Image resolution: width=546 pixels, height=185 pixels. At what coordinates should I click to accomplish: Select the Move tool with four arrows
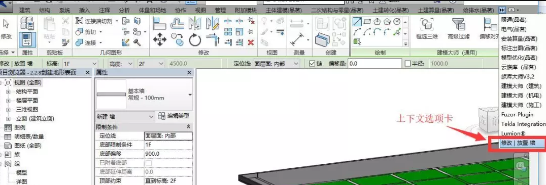[160, 39]
